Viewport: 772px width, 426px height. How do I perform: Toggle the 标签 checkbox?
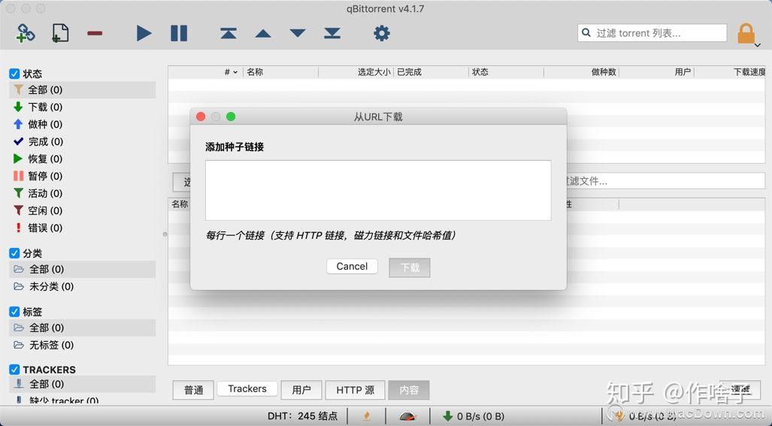tap(14, 312)
